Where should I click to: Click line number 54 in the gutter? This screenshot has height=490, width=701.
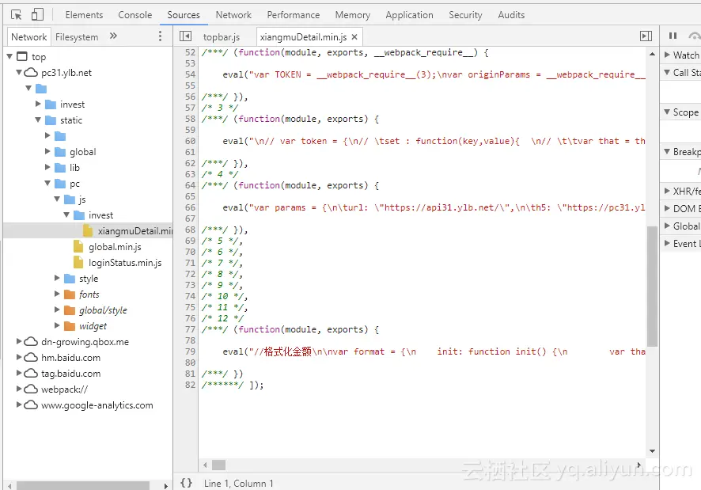pos(191,74)
